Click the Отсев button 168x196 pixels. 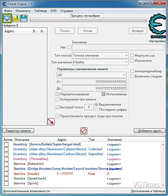tap(88, 31)
